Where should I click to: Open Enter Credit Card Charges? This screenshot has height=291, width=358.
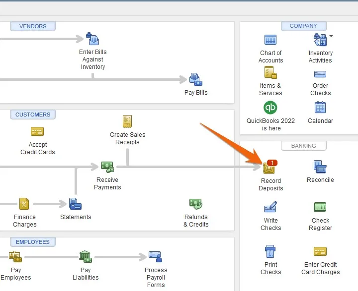click(x=320, y=251)
